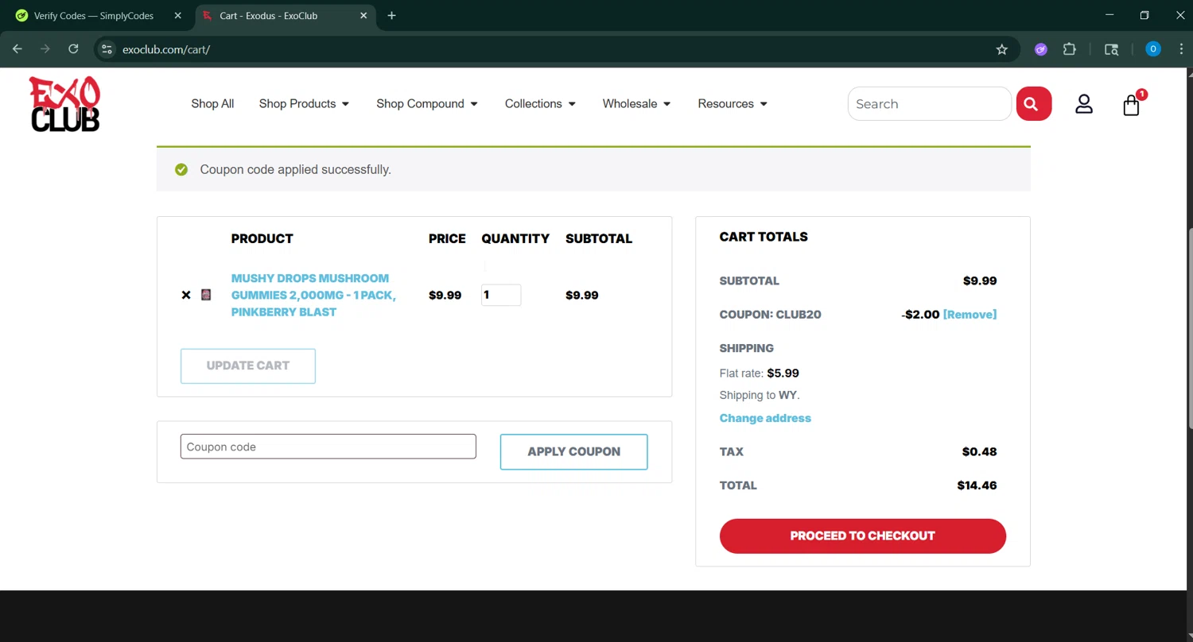Expand the Wholesale dropdown
Viewport: 1193px width, 642px height.
tap(636, 104)
